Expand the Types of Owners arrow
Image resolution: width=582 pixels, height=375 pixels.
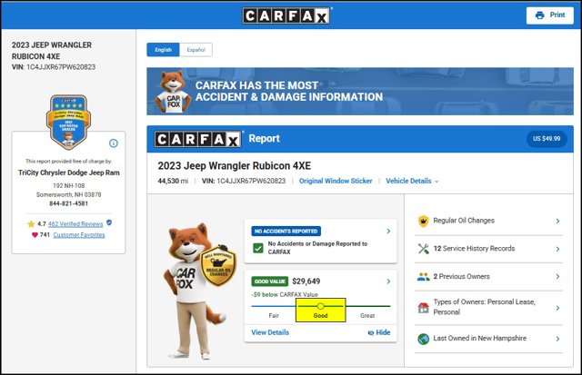click(557, 308)
